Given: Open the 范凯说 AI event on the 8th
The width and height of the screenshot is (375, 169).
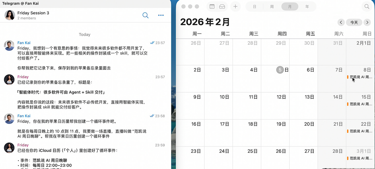Looking at the screenshot, I should (x=360, y=77).
